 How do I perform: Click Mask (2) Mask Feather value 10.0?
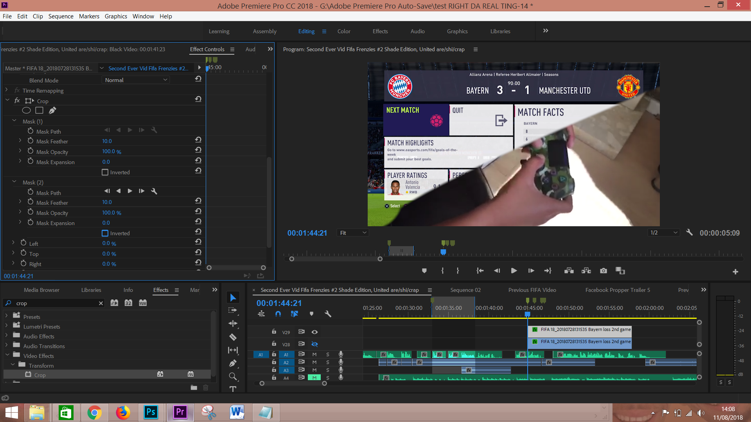click(107, 202)
